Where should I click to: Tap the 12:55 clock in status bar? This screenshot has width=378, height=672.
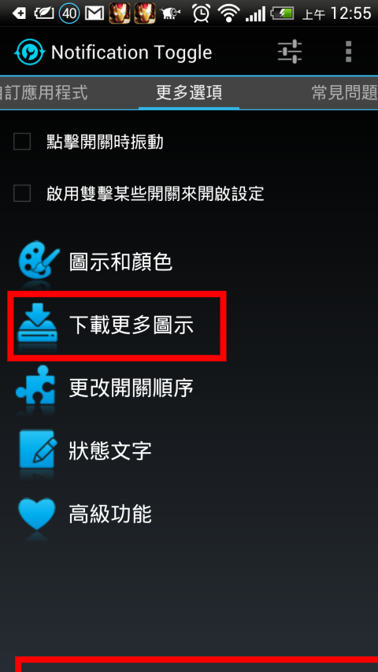coord(350,13)
